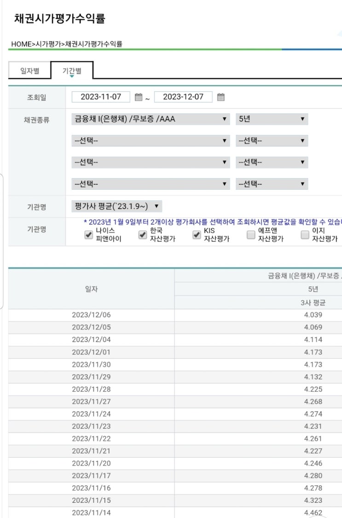Click the 4.323 yield value
The width and height of the screenshot is (342, 518).
(313, 501)
